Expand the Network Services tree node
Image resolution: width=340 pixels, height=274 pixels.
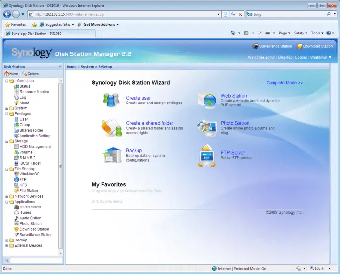(7, 196)
